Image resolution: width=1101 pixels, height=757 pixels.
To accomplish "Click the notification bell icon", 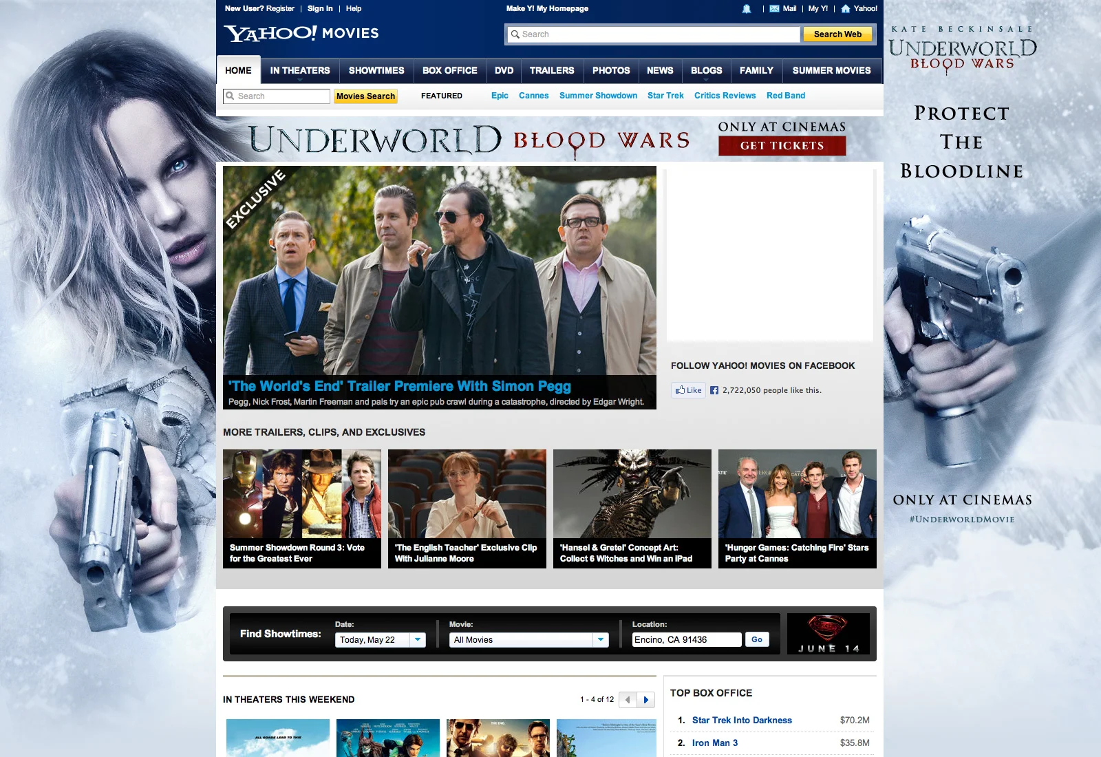I will (x=747, y=9).
